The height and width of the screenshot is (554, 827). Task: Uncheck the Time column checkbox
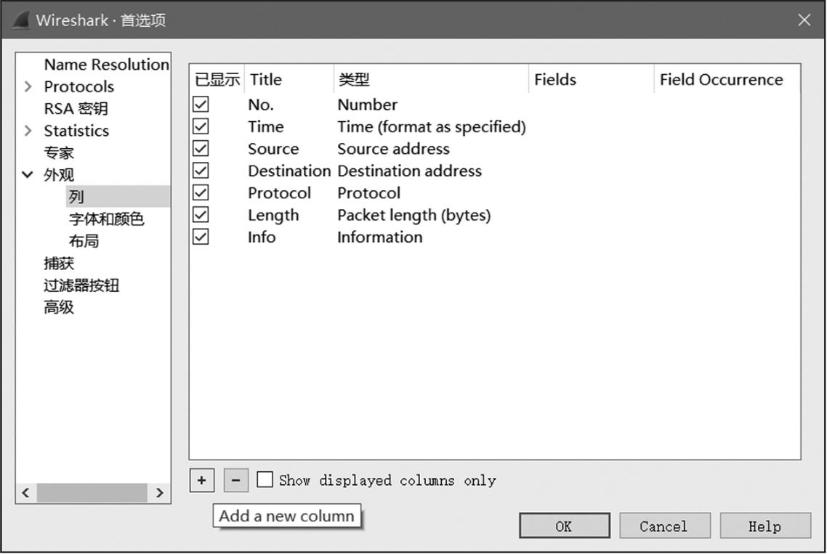pyautogui.click(x=201, y=126)
